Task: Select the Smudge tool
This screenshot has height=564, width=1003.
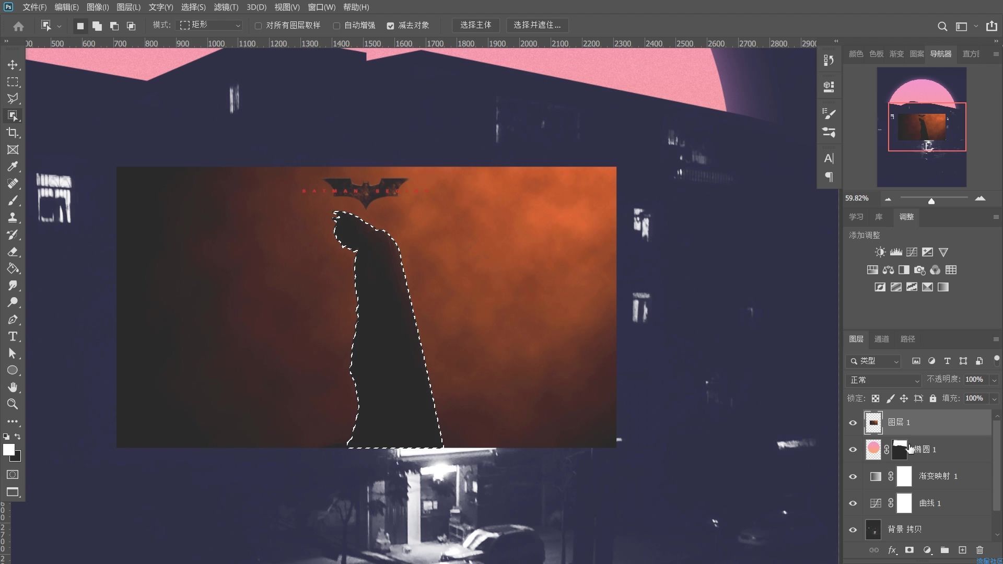Action: tap(13, 286)
